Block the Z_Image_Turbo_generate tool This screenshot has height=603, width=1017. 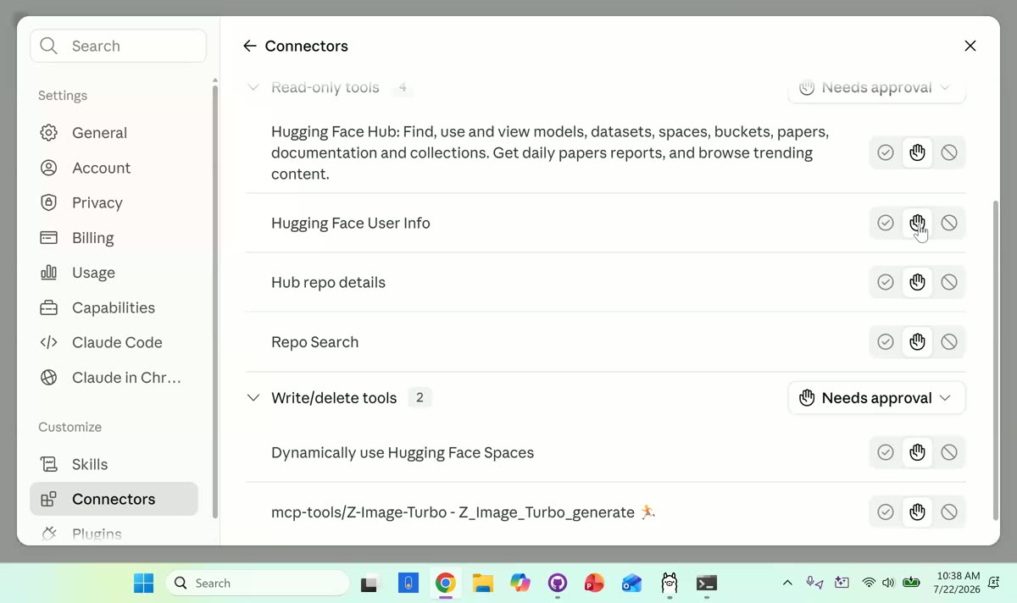click(x=949, y=512)
